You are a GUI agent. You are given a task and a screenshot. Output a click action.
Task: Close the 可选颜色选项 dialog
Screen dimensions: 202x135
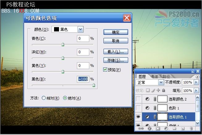click(x=127, y=18)
